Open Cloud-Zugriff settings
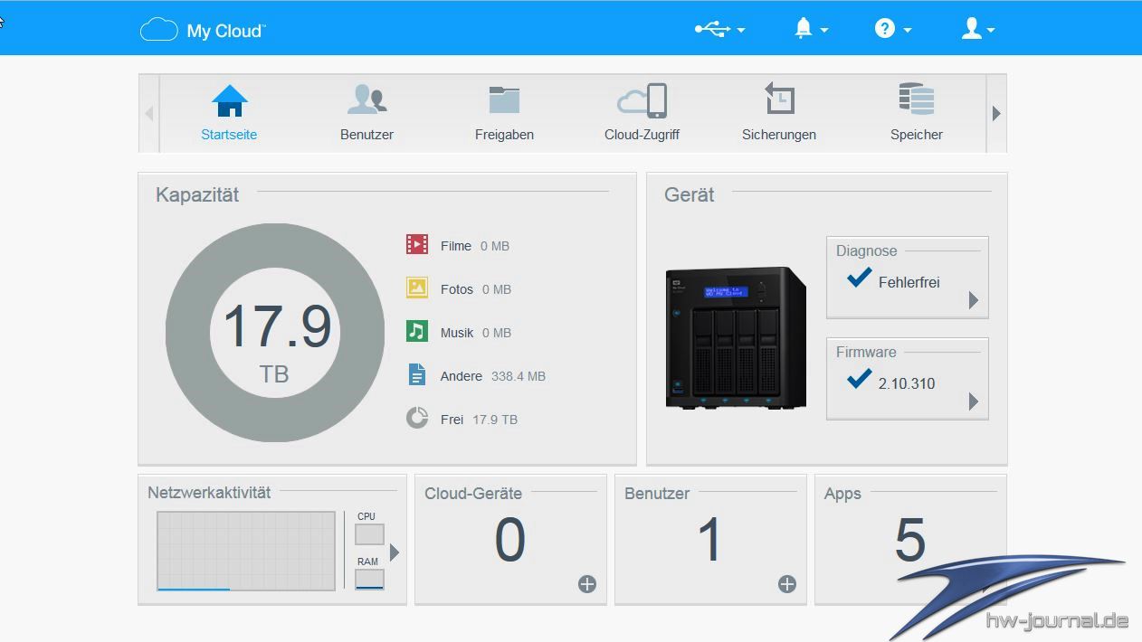The height and width of the screenshot is (642, 1142). [x=642, y=113]
